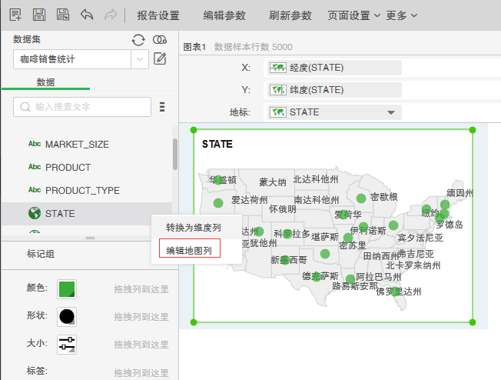The height and width of the screenshot is (380, 501).
Task: Click the redo arrow icon
Action: pyautogui.click(x=110, y=15)
